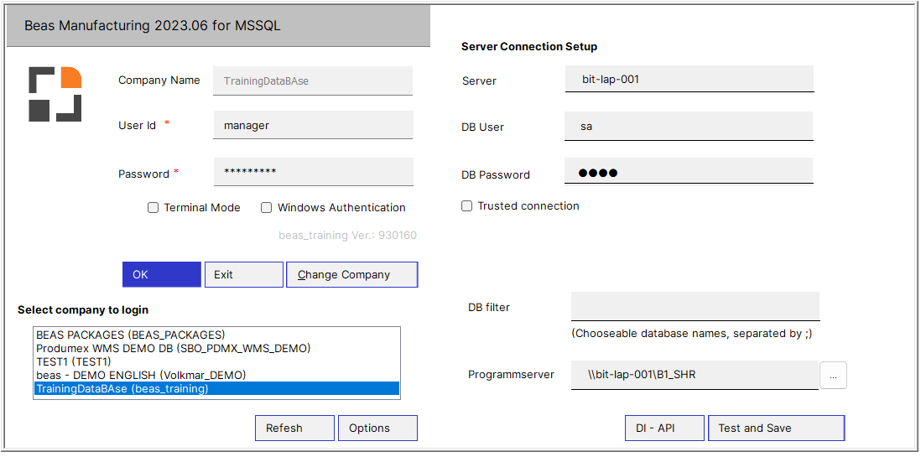Choose TEST1 from company list
Image resolution: width=921 pixels, height=457 pixels.
74,361
